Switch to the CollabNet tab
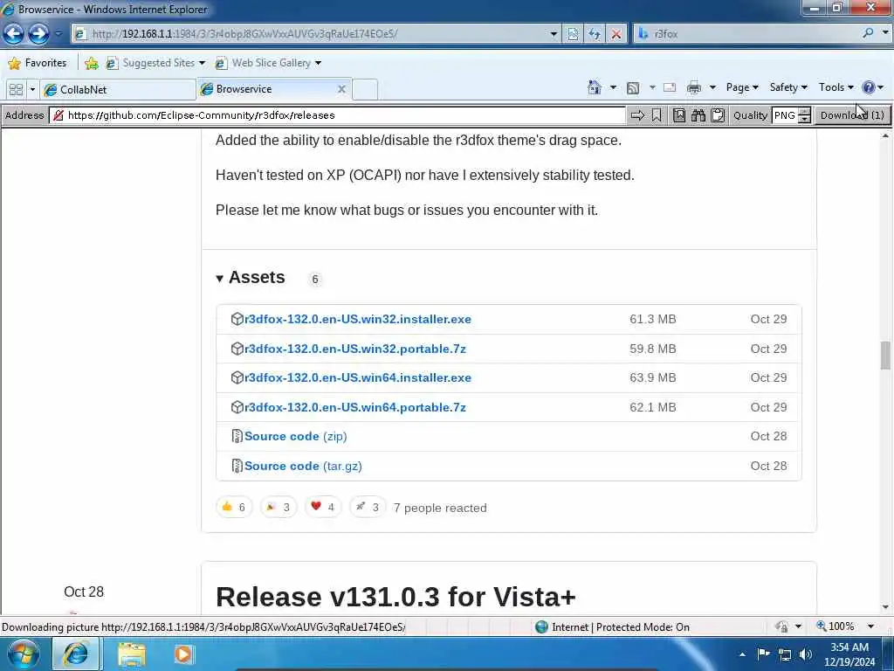 coord(118,90)
